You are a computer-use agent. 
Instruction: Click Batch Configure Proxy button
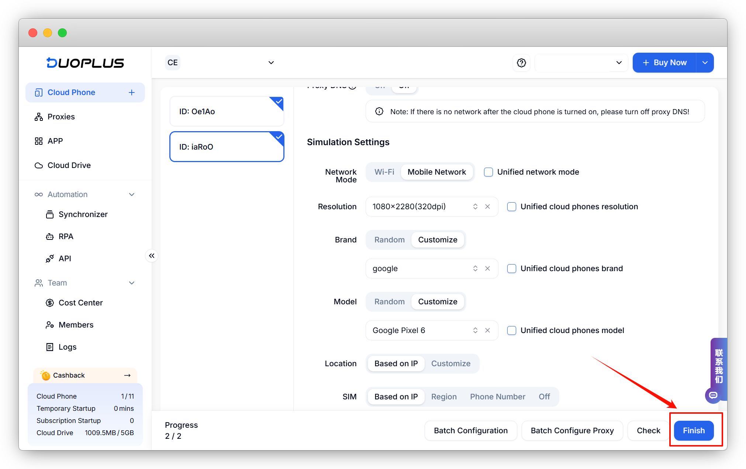pos(572,431)
